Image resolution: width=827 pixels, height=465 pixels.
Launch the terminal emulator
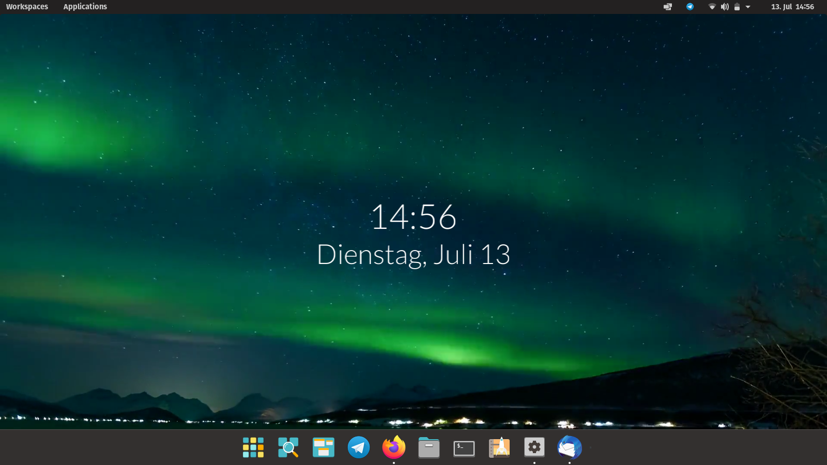pyautogui.click(x=464, y=447)
